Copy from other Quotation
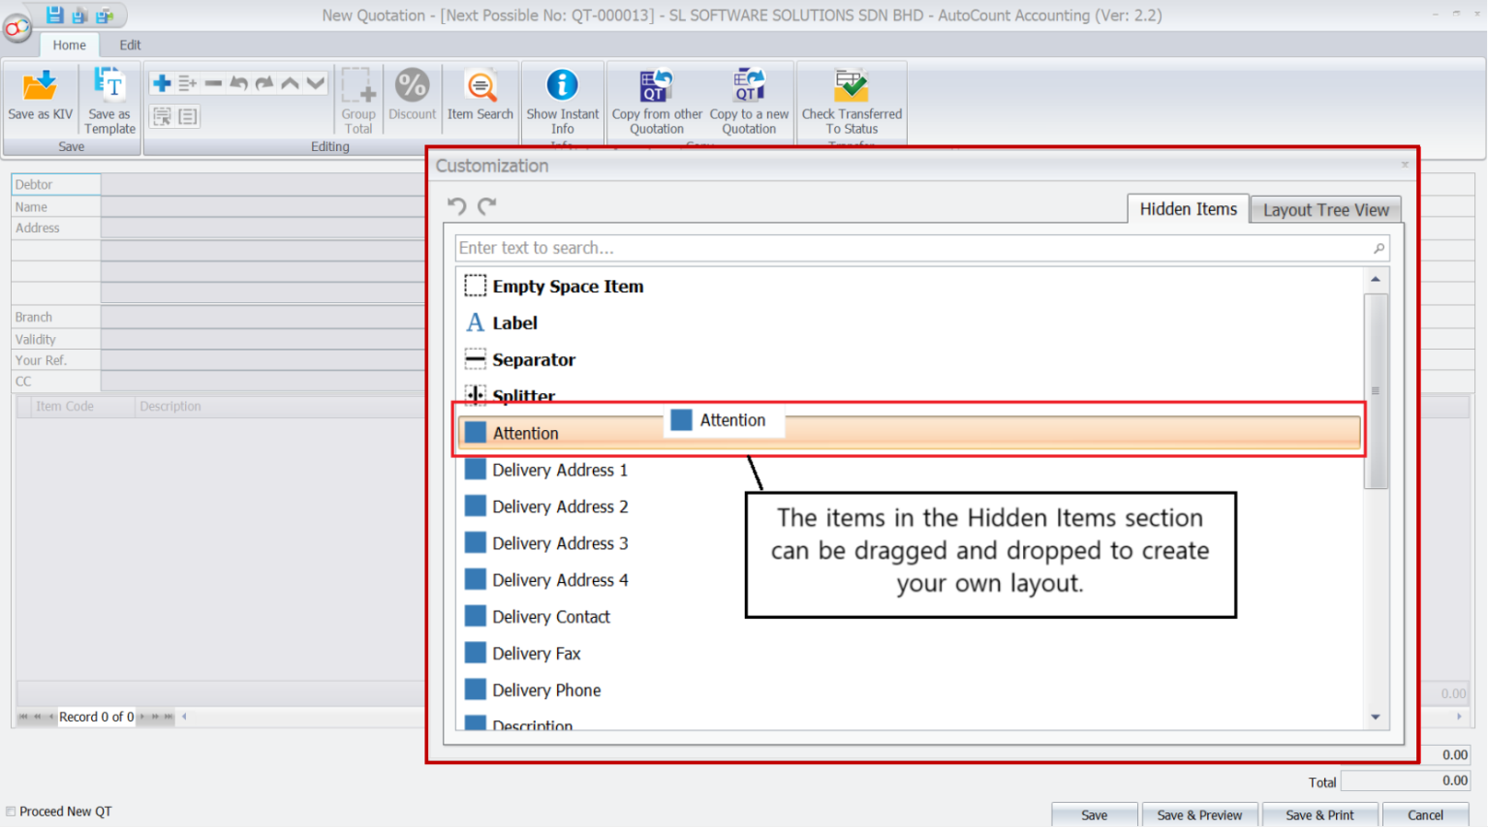 [x=657, y=101]
